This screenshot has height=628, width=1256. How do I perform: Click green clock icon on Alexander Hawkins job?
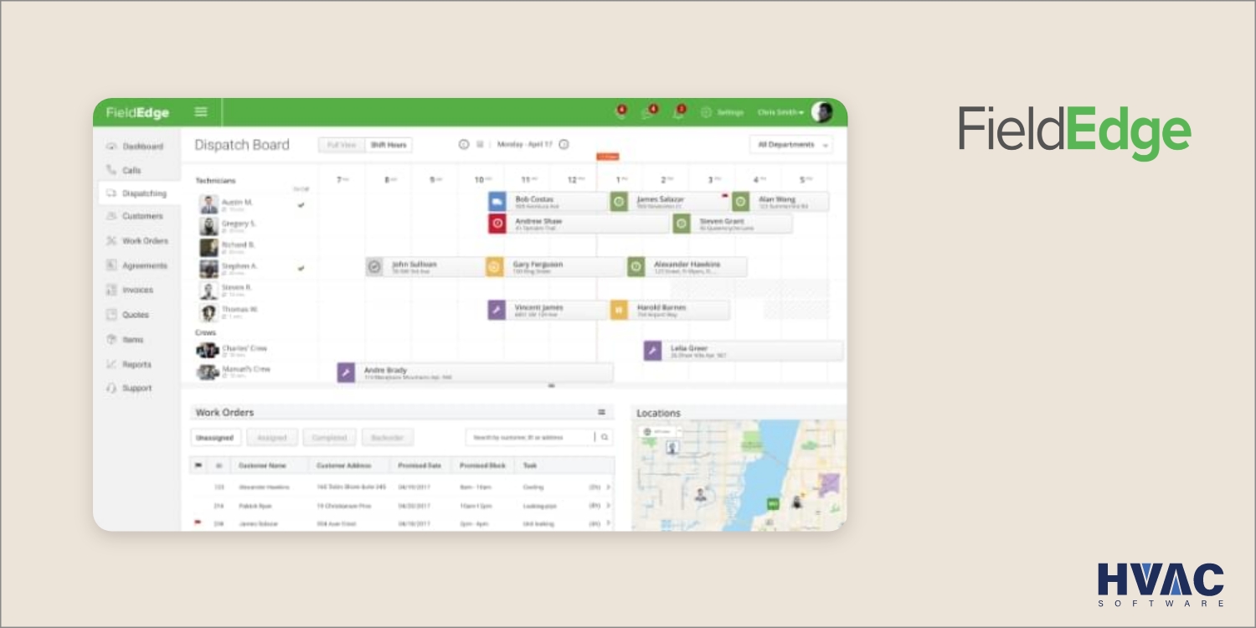pyautogui.click(x=636, y=267)
